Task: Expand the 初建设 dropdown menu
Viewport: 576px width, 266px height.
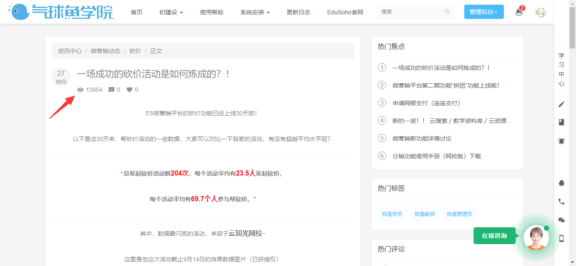Action: pos(171,12)
